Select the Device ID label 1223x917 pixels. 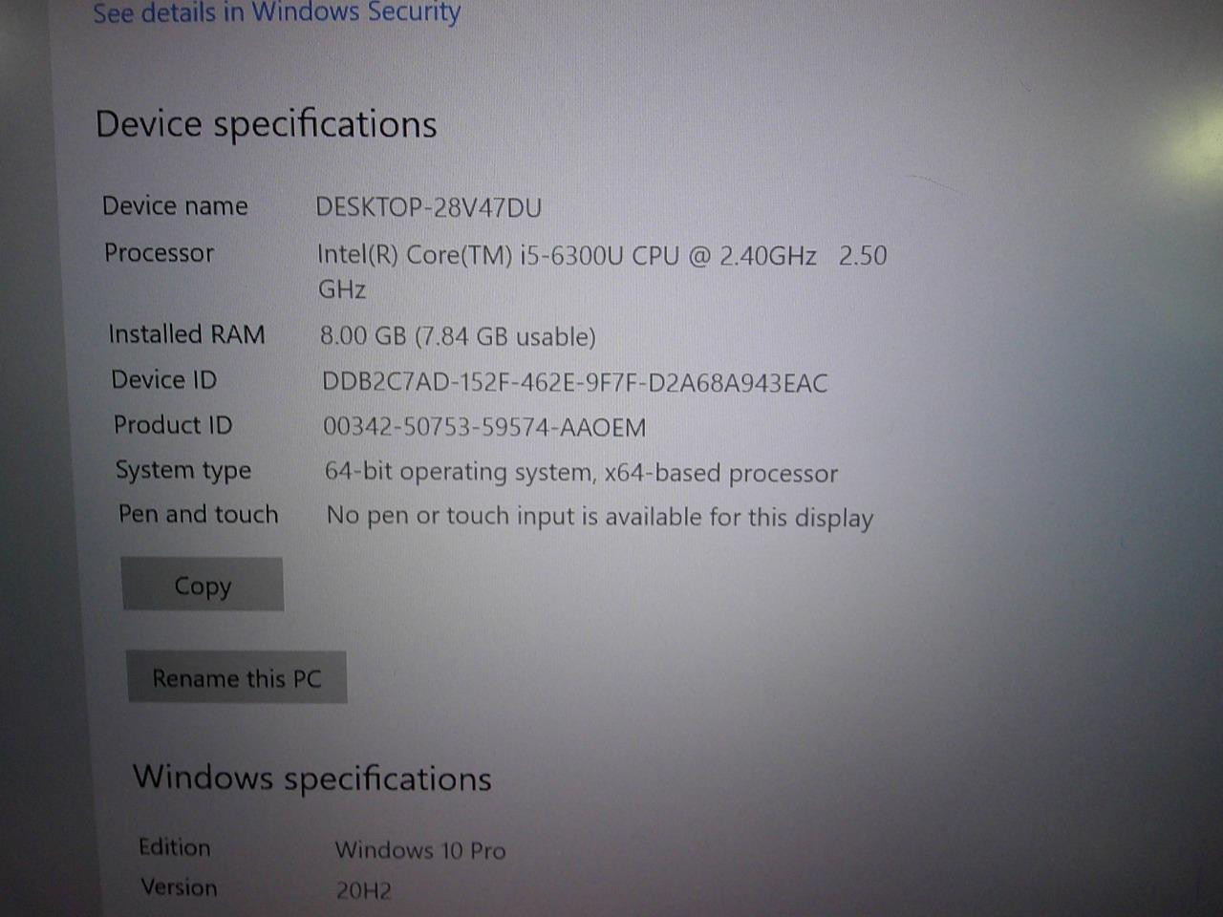point(164,379)
